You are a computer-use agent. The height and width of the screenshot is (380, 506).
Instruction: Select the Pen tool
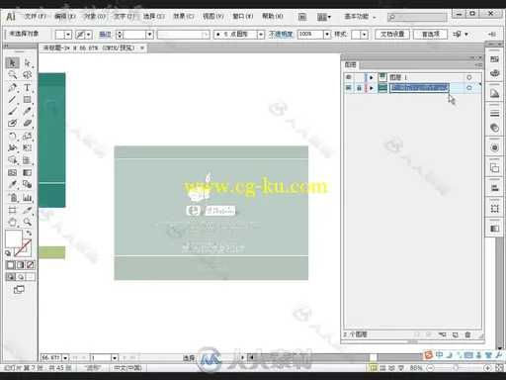point(12,87)
